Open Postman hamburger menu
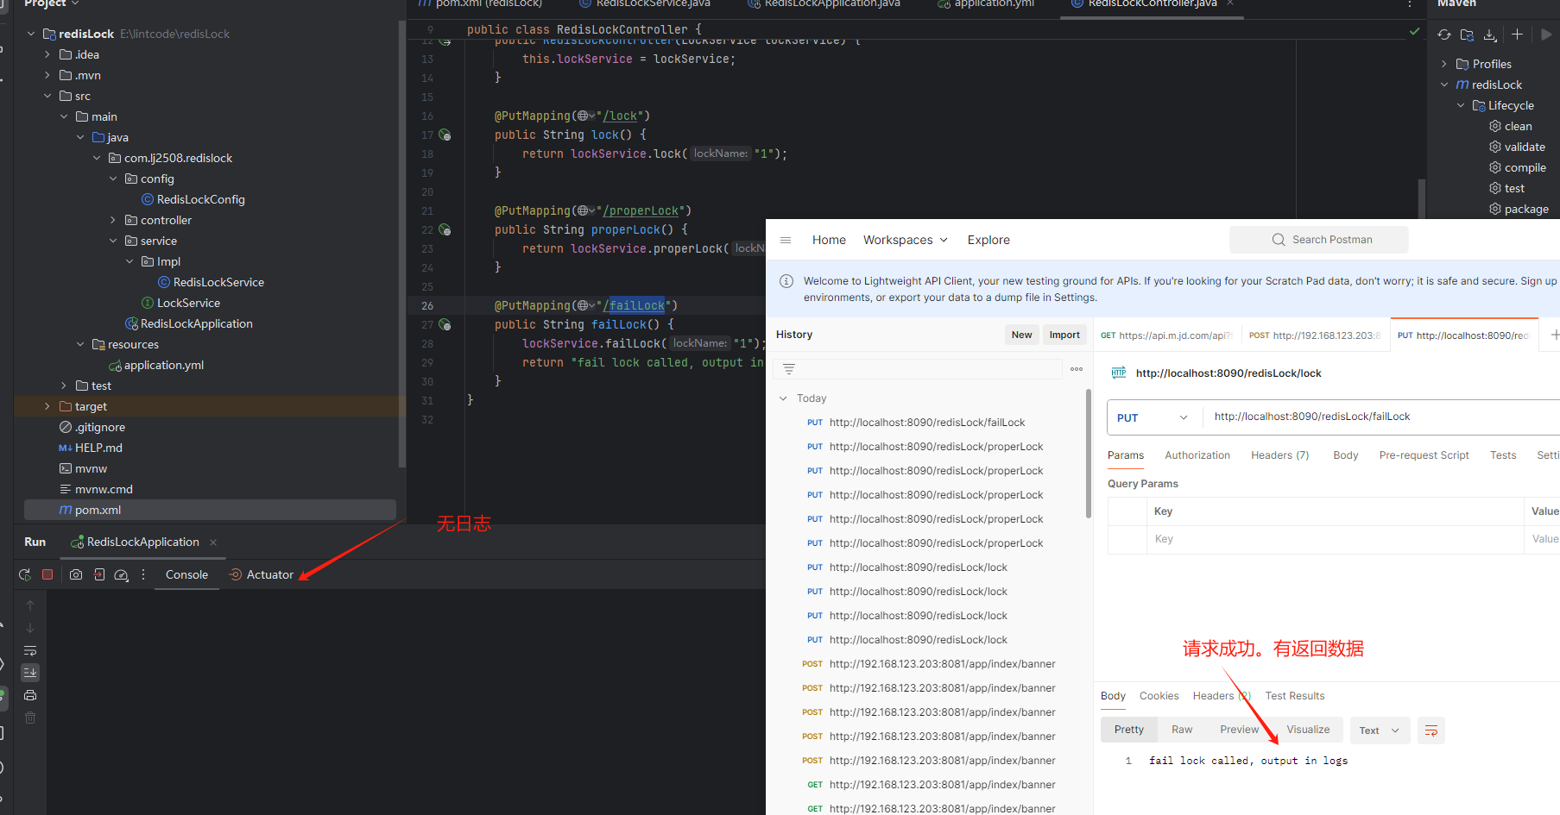The height and width of the screenshot is (815, 1560). [786, 240]
